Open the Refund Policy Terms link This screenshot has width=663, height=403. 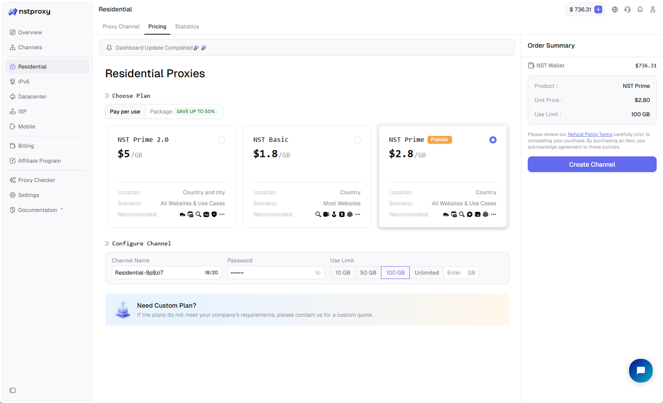(590, 134)
